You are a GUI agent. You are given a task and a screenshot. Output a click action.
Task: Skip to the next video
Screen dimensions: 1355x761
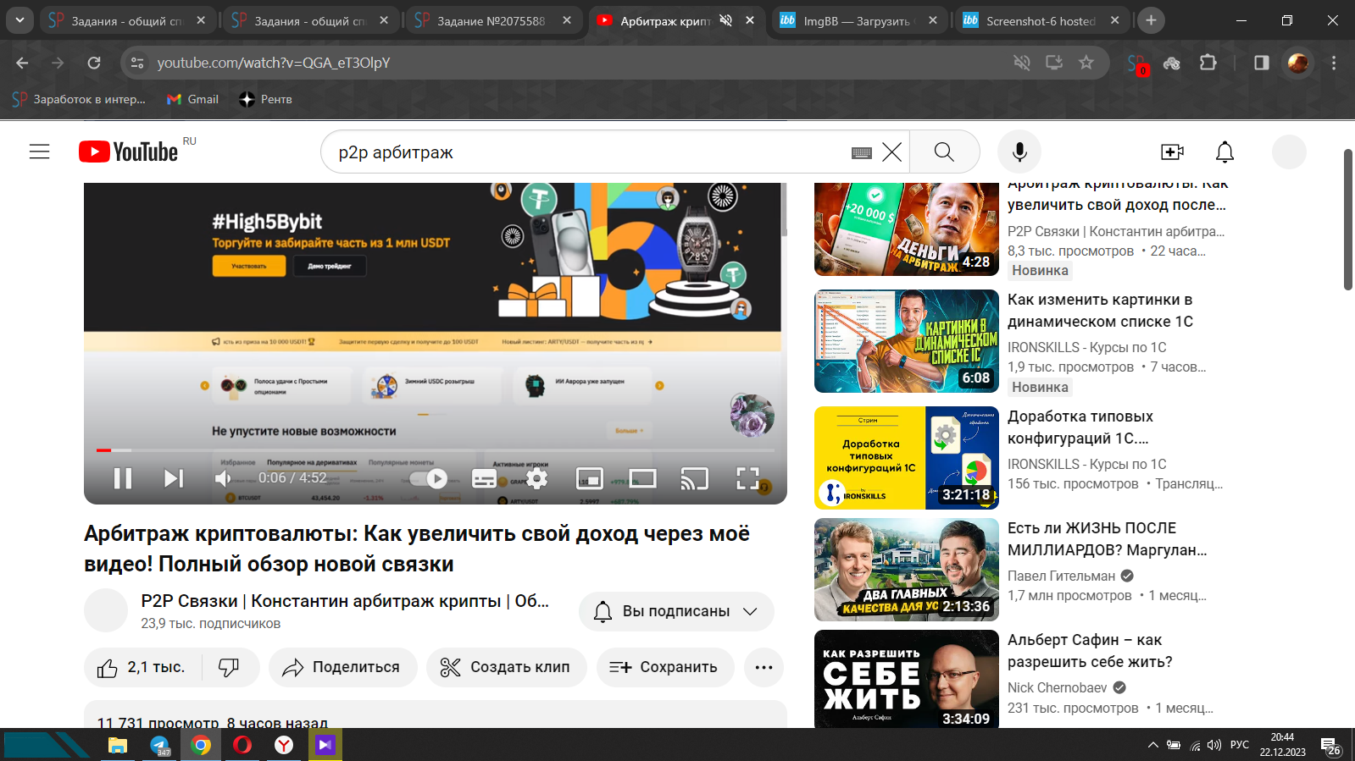tap(173, 478)
